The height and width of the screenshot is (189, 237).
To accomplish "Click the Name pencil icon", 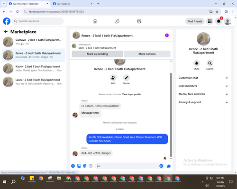I will [x=127, y=78].
